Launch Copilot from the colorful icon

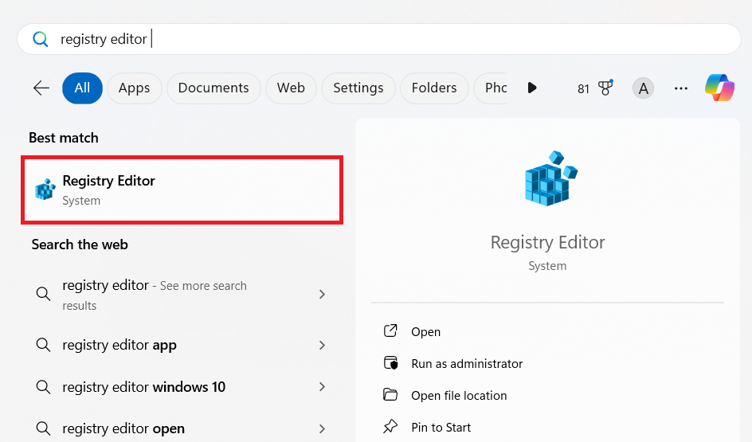[719, 88]
